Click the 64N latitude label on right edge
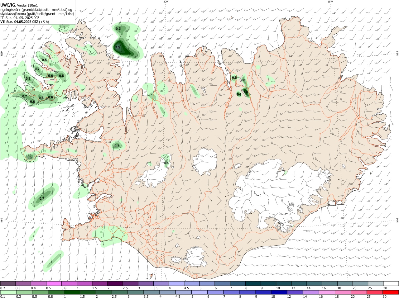399x299 pixels. (397, 220)
